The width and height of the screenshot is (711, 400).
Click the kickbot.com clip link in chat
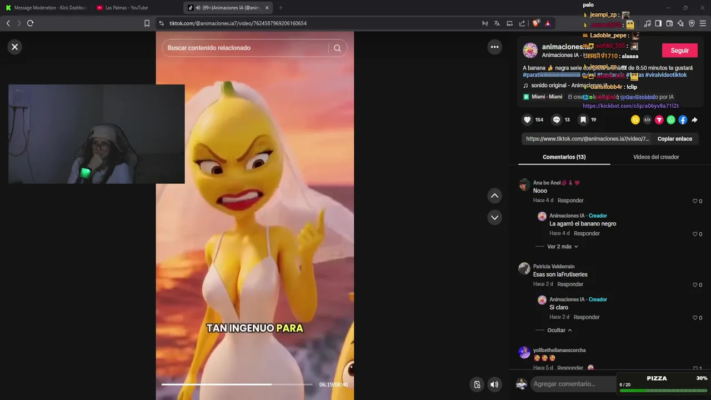click(630, 106)
